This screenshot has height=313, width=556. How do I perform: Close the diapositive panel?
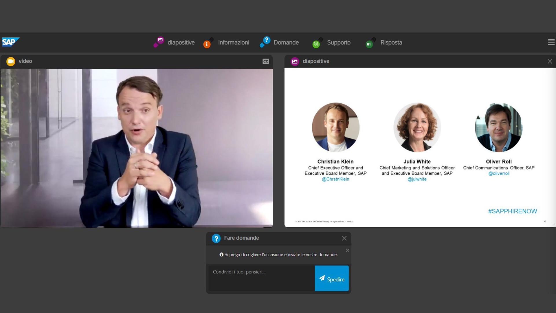[550, 61]
